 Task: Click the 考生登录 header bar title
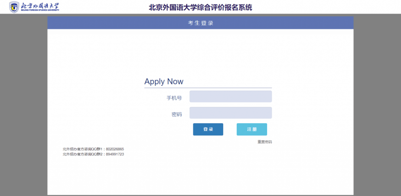click(x=200, y=23)
